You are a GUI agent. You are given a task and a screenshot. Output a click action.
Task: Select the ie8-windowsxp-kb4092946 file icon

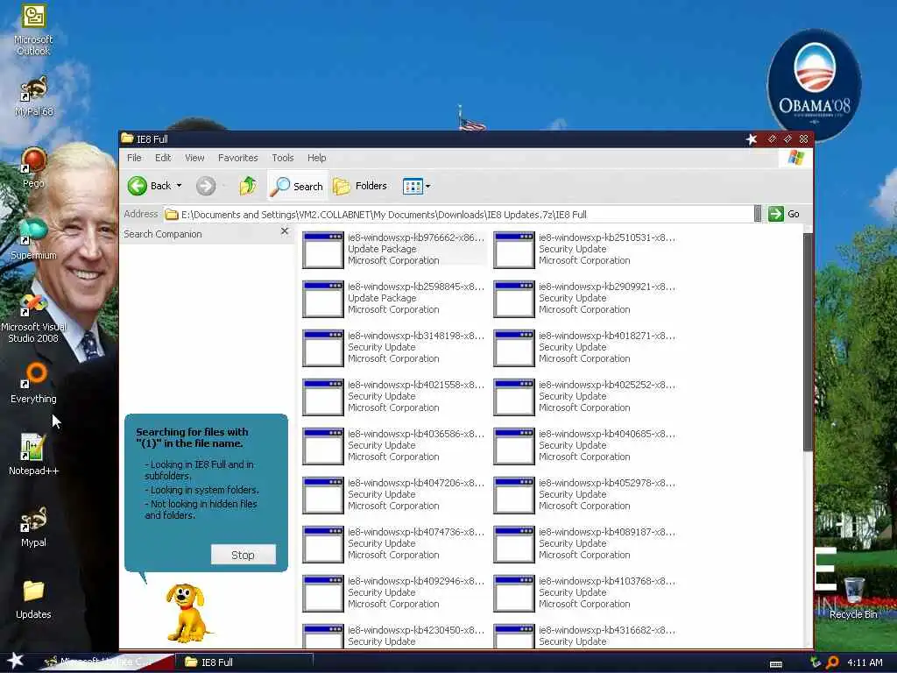coord(323,594)
